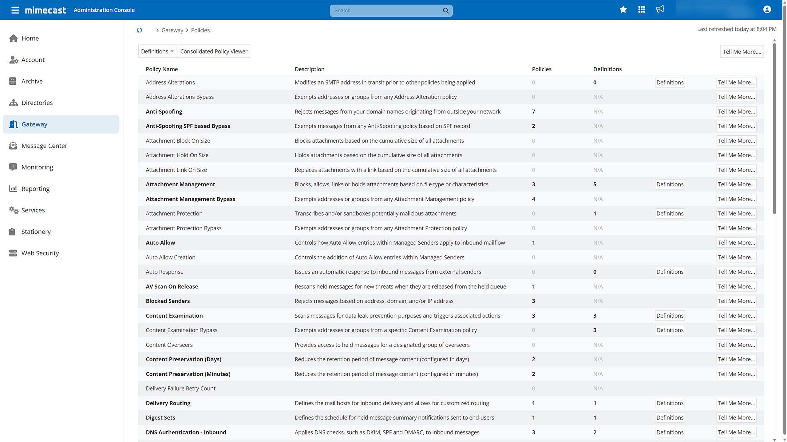
Task: Open Digest Sets Definitions button
Action: point(670,417)
